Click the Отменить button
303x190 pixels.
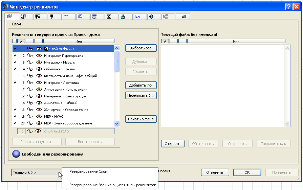point(215,172)
